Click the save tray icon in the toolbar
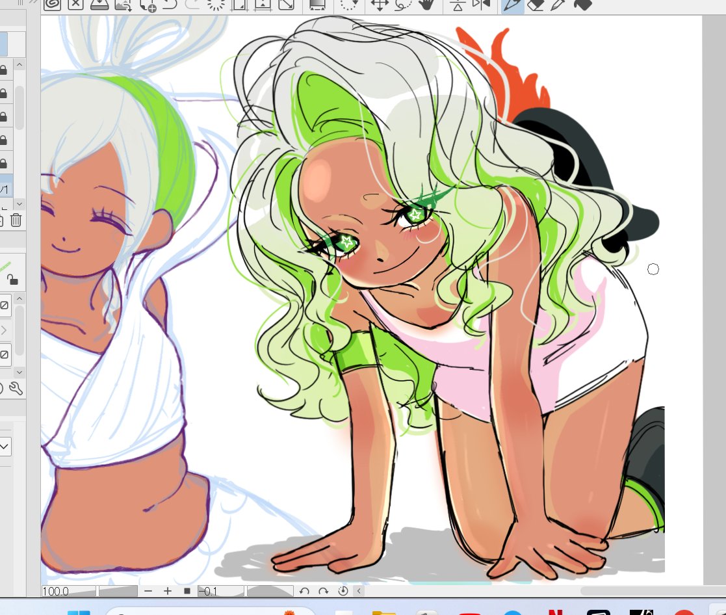Screen dimensions: 726x615 (x=99, y=5)
